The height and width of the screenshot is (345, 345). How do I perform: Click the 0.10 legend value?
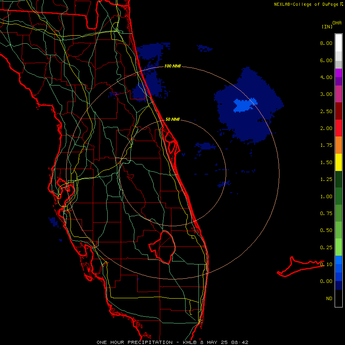[x=326, y=264]
